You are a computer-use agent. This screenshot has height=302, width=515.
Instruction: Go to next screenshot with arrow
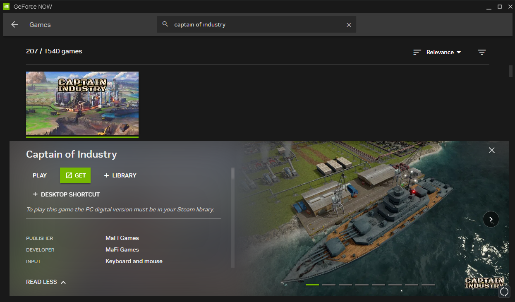[x=491, y=219]
